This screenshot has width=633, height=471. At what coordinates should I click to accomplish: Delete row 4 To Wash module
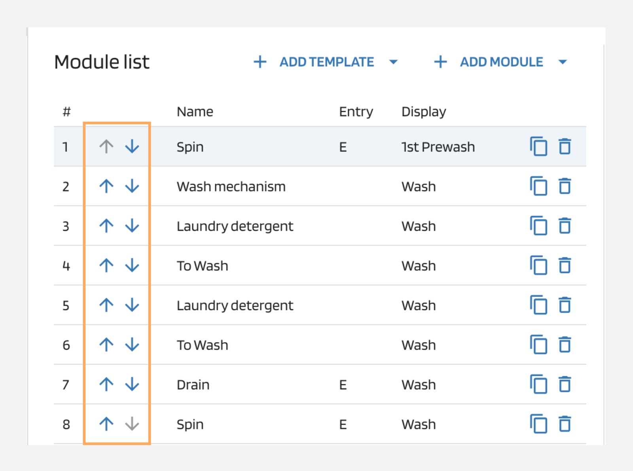565,265
